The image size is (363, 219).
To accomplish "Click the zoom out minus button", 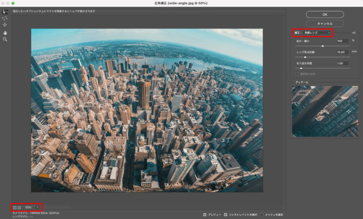I will click(15, 207).
